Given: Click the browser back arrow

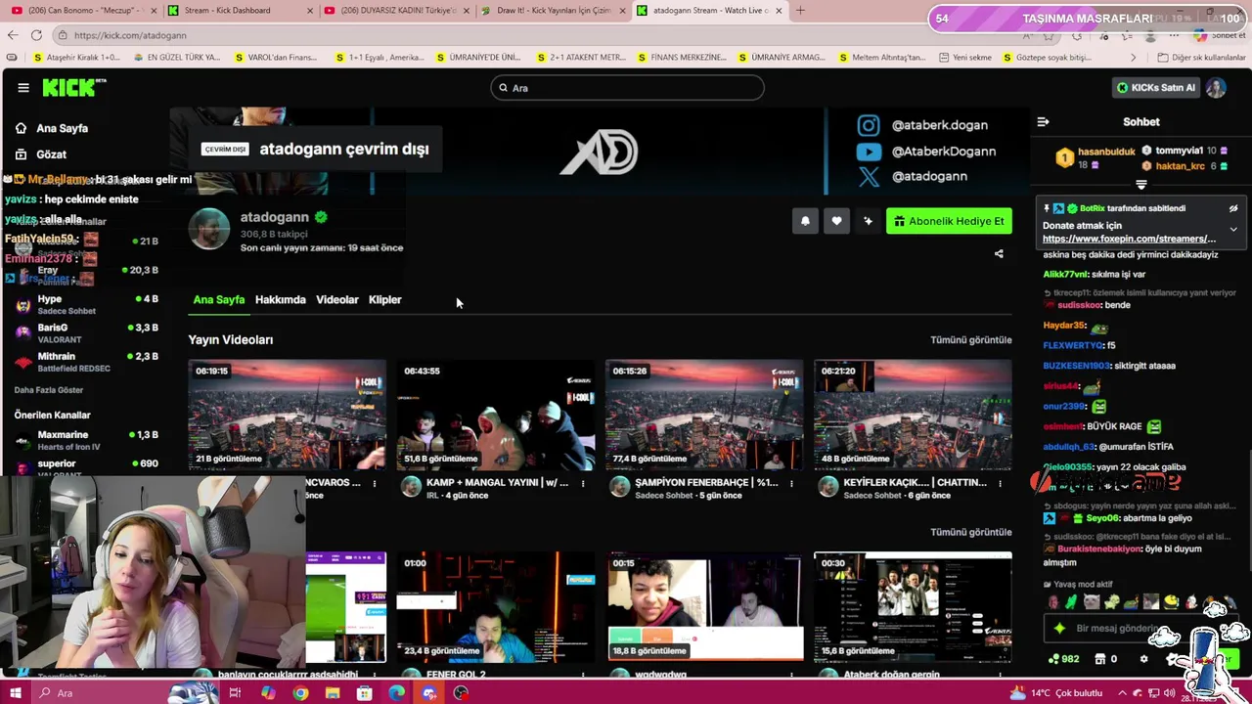Looking at the screenshot, I should [x=12, y=35].
